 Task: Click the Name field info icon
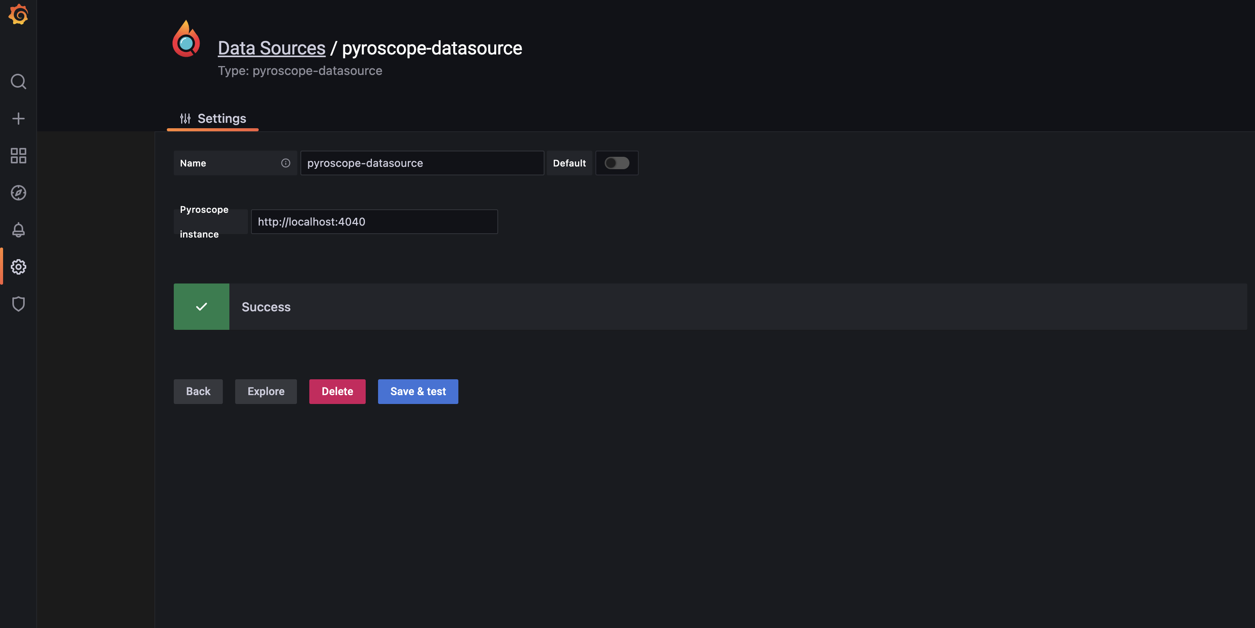point(285,163)
